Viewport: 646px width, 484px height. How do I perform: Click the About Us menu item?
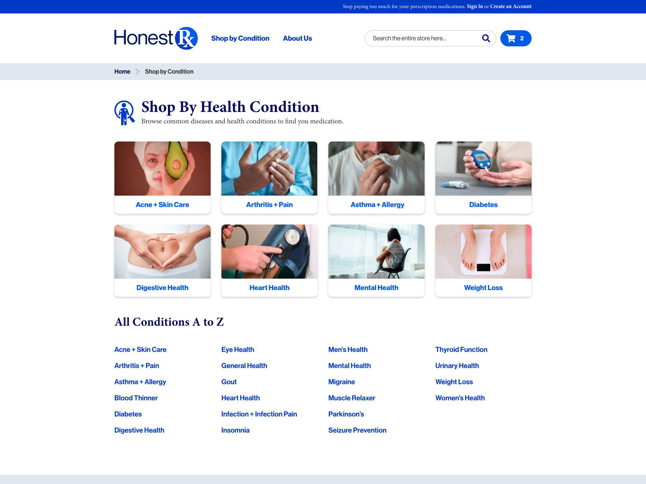click(296, 38)
